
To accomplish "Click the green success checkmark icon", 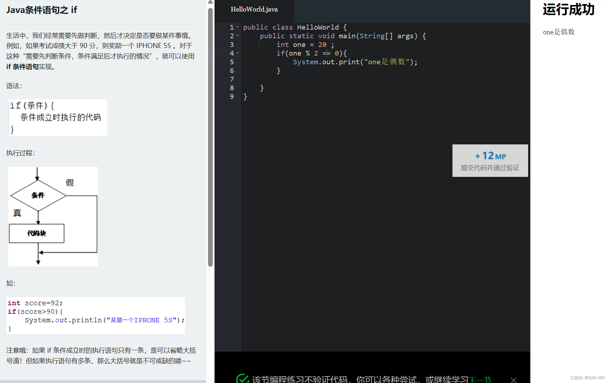I will [242, 378].
